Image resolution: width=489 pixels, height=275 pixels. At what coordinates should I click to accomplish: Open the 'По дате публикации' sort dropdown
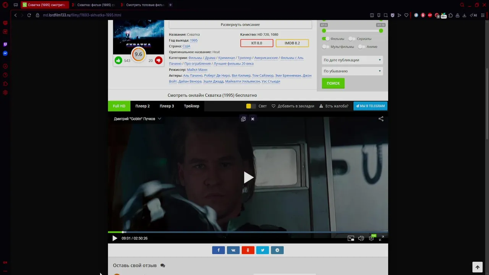[352, 60]
